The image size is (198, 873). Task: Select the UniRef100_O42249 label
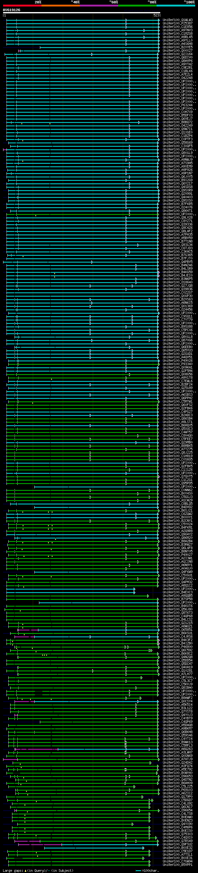178,125
